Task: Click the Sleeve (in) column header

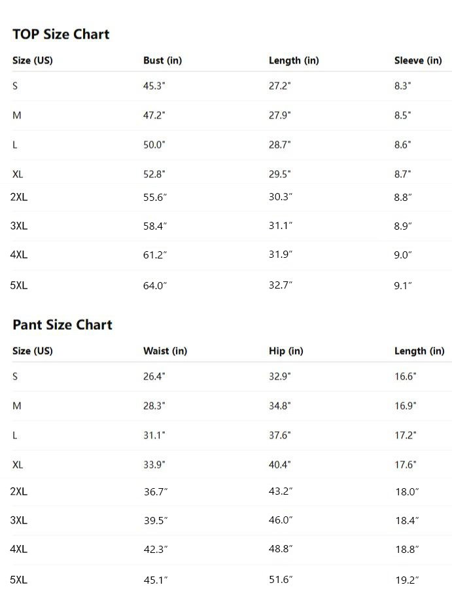Action: pyautogui.click(x=418, y=61)
